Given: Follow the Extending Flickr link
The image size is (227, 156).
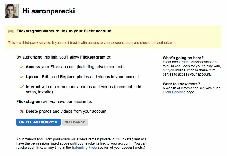Looking at the screenshot, I should pos(84,148).
